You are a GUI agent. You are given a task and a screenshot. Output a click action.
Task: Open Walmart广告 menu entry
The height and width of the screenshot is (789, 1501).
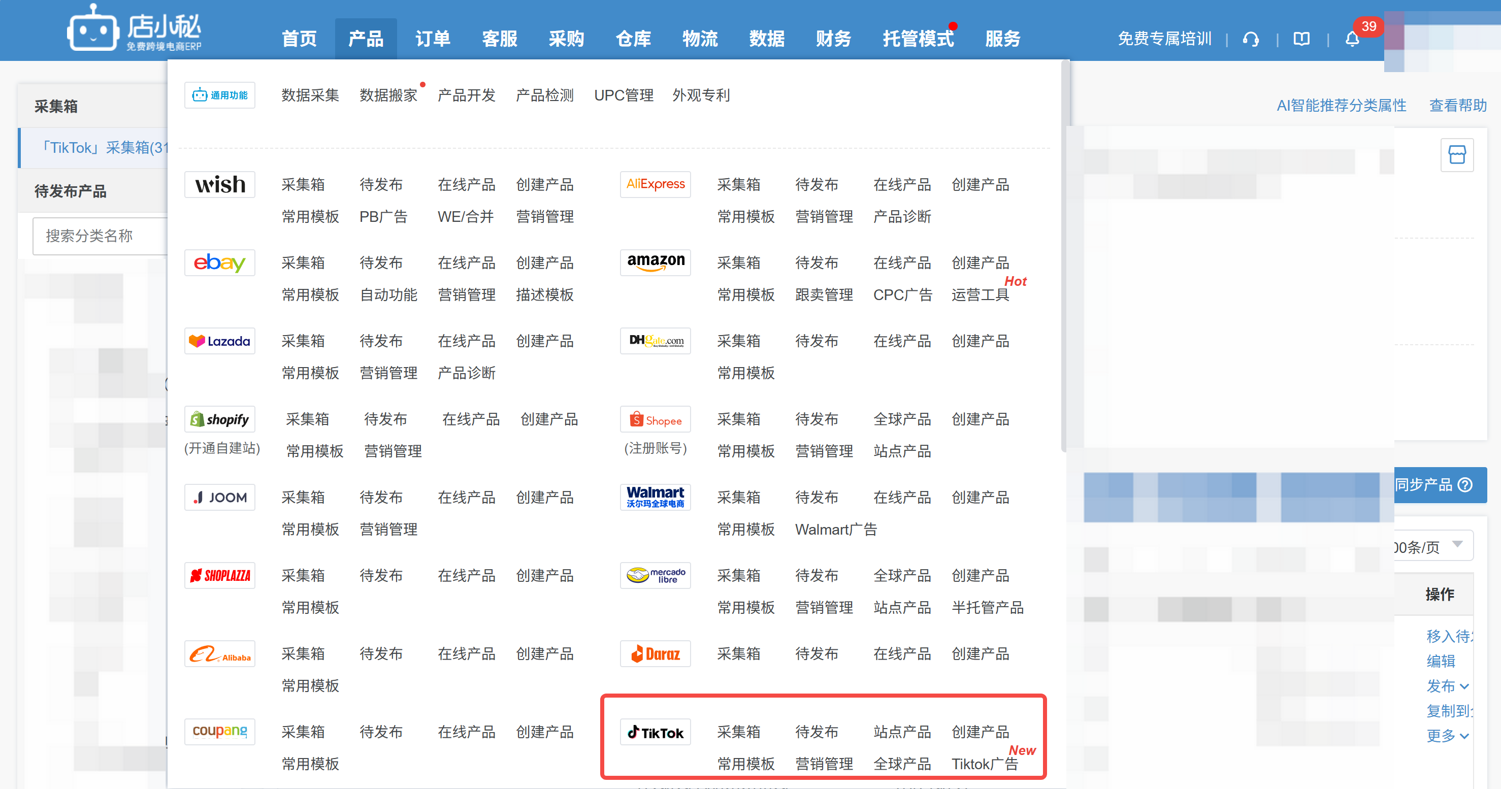pos(836,529)
